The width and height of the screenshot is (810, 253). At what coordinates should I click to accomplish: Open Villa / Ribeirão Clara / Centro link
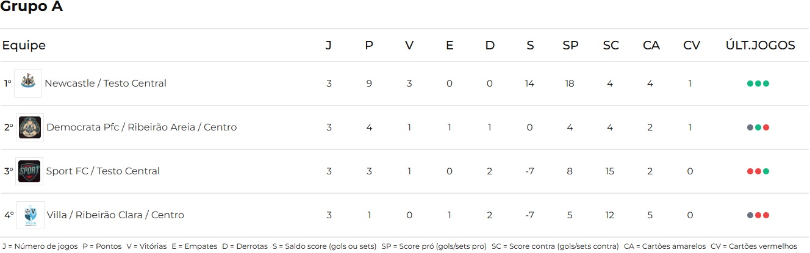point(115,215)
